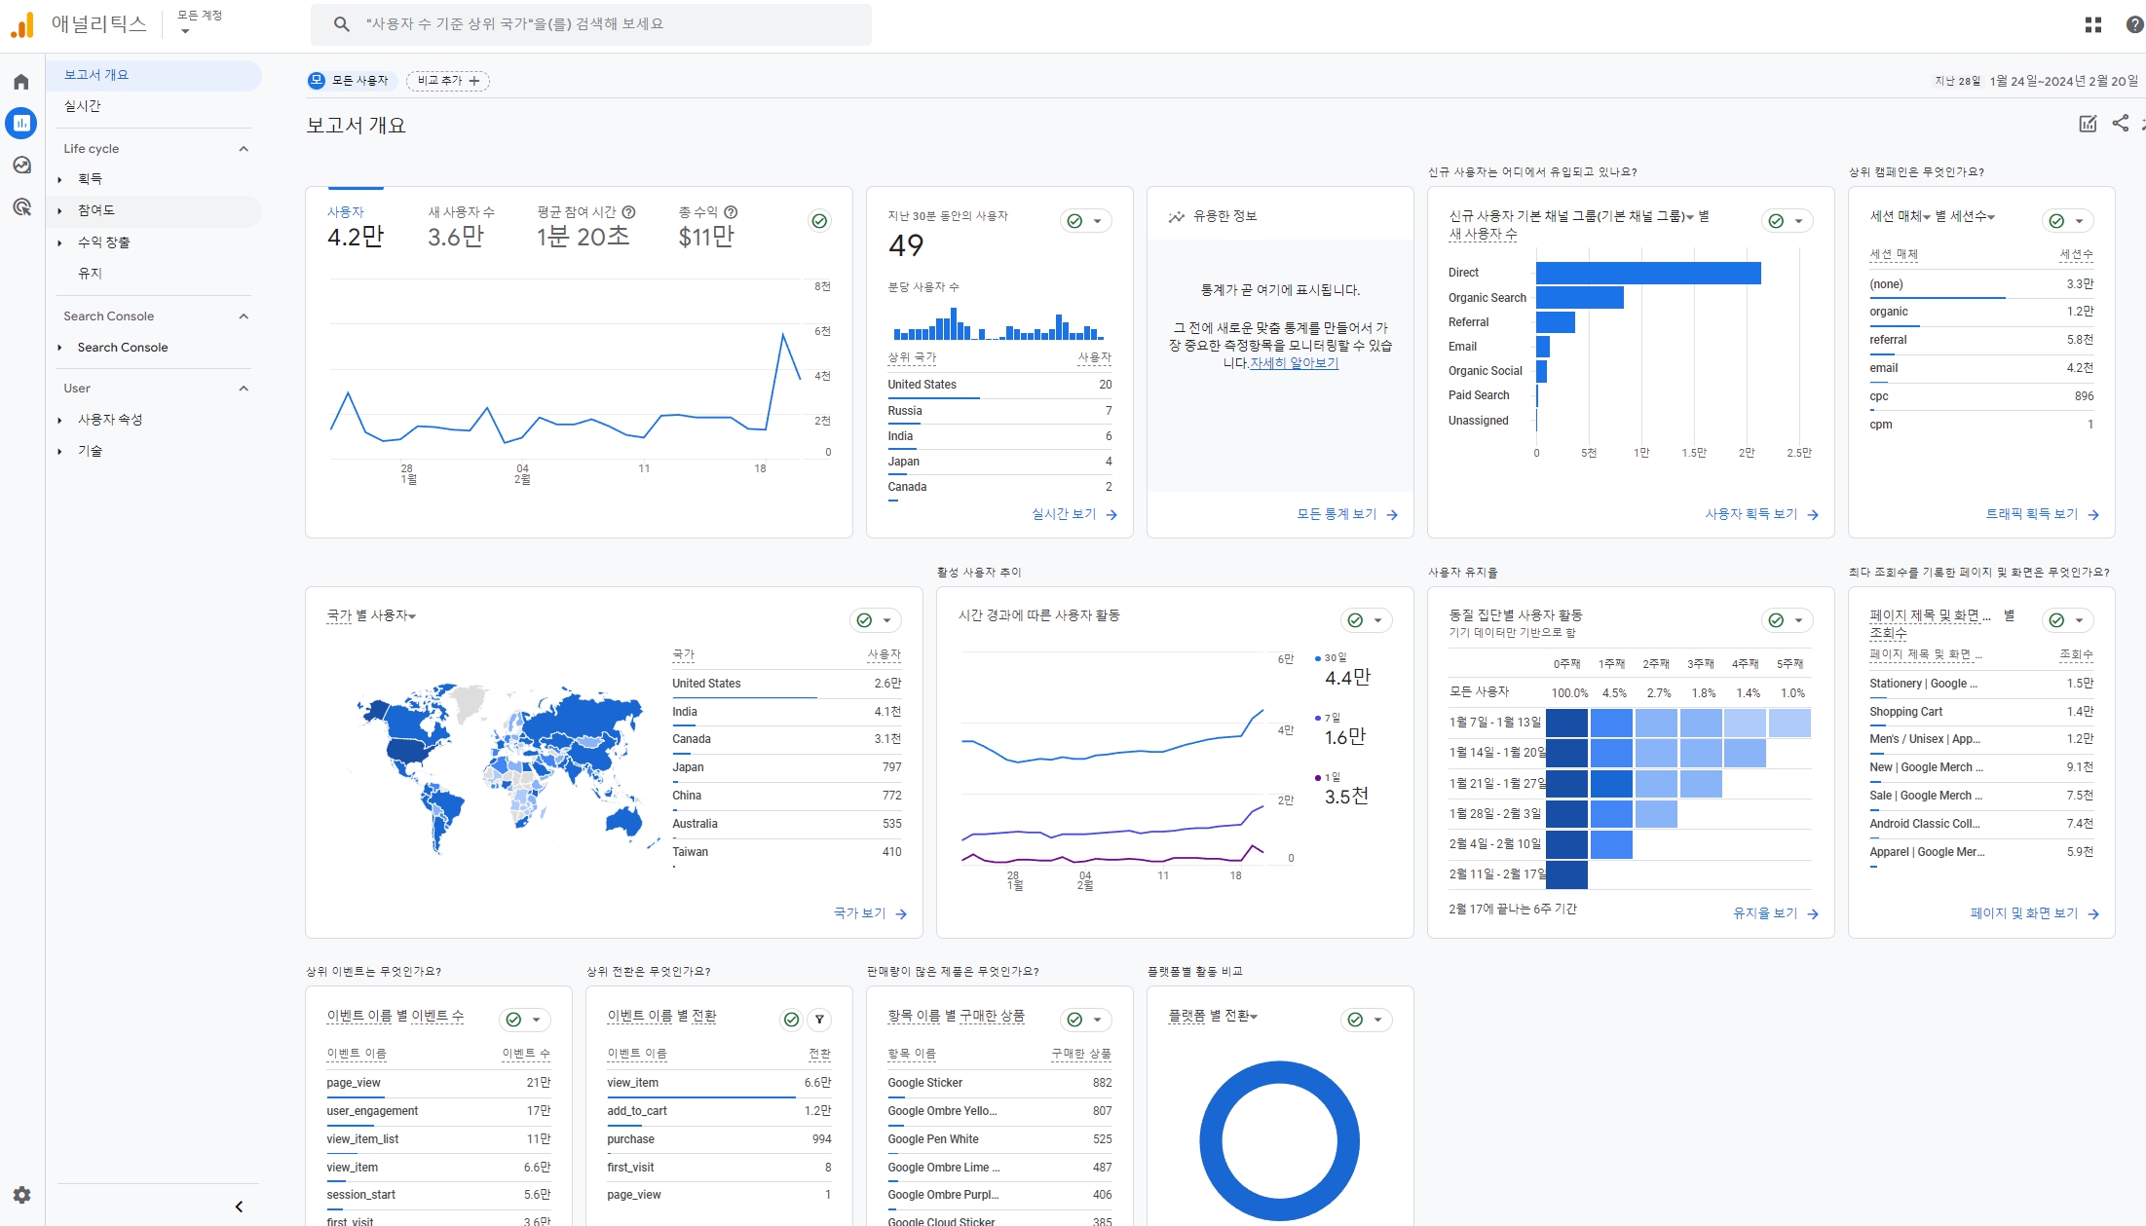Open the Google apps grid icon
Image resolution: width=2146 pixels, height=1226 pixels.
2092,25
